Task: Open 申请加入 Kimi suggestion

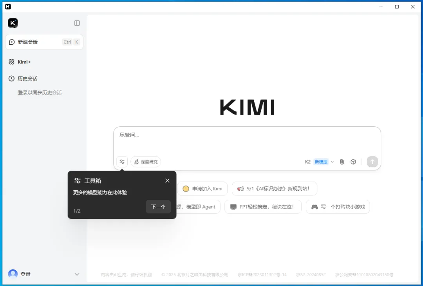Action: point(202,189)
